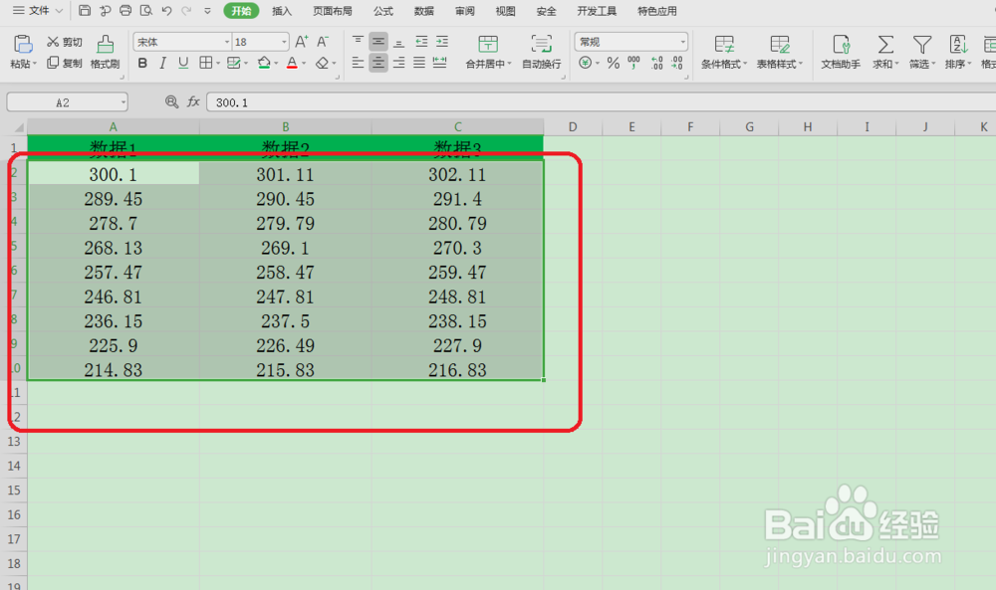Toggle Italic formatting

[x=162, y=63]
